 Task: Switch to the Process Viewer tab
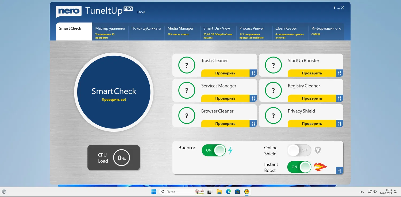[x=255, y=31]
